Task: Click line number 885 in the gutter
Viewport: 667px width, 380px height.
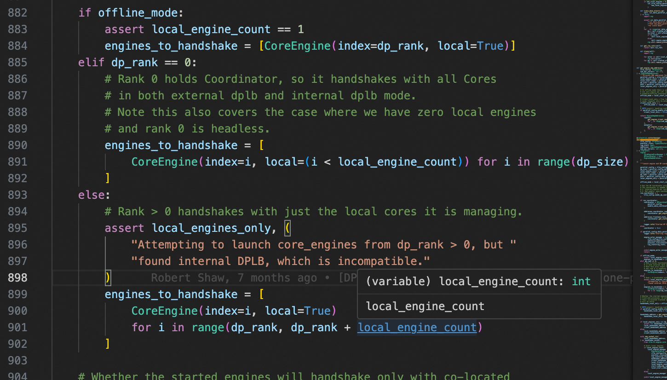Action: point(17,62)
